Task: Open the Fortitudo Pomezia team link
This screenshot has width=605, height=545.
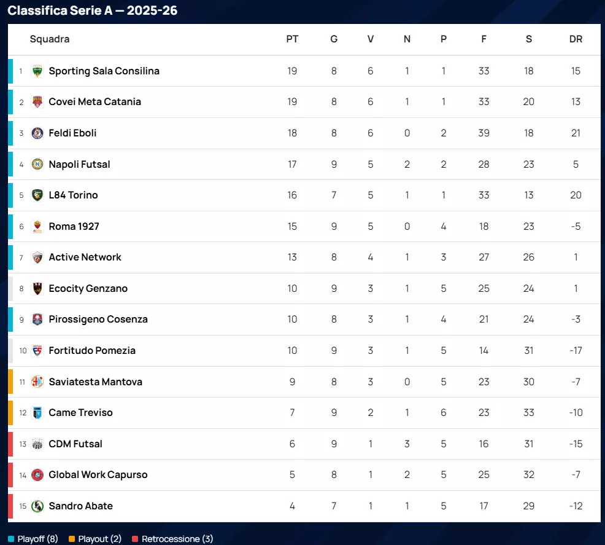Action: [92, 351]
